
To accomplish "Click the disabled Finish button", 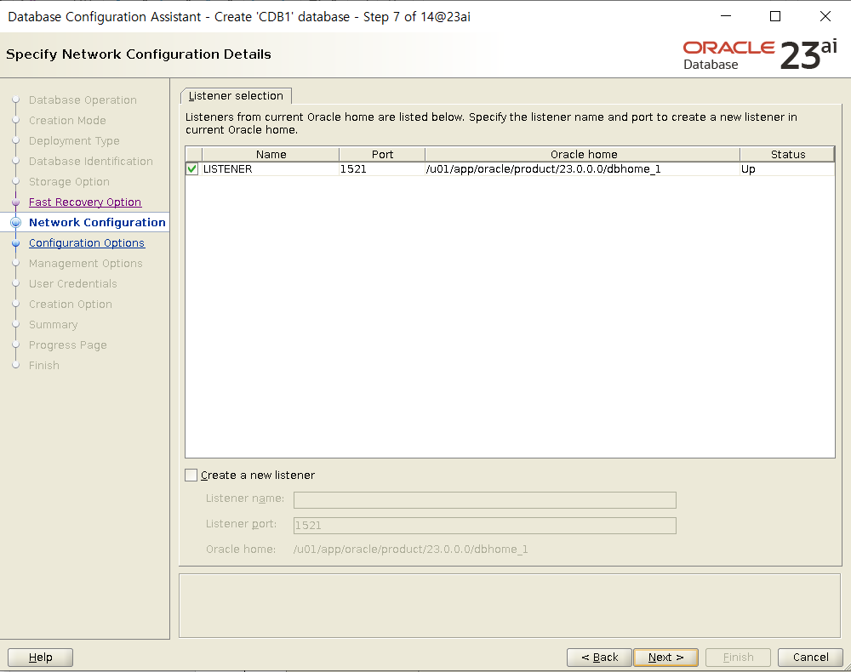I will pyautogui.click(x=738, y=658).
